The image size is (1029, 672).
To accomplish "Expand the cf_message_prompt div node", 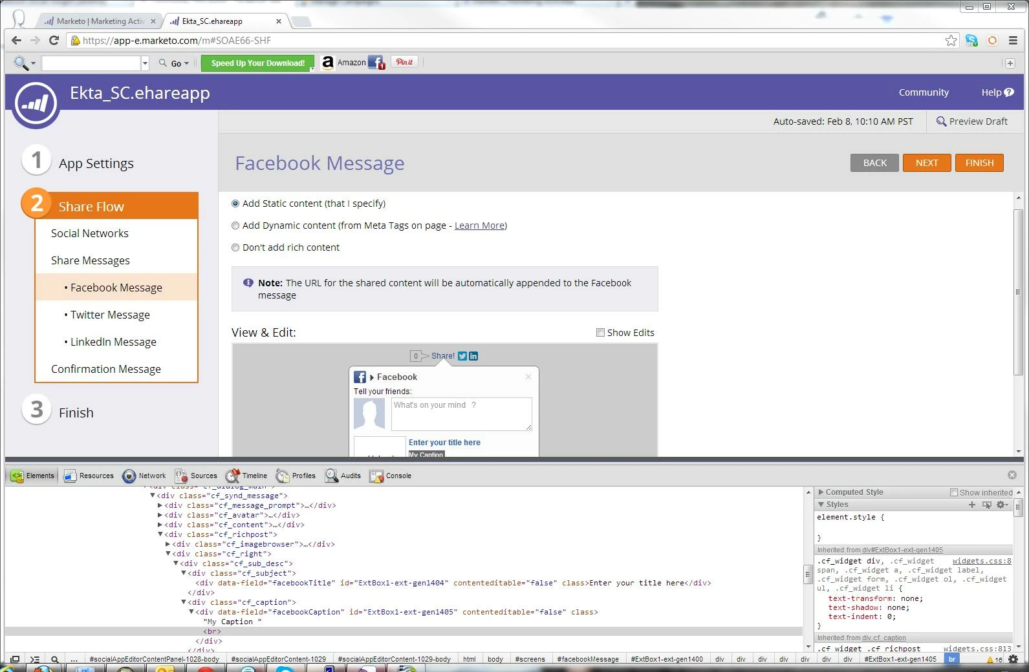I will (160, 505).
